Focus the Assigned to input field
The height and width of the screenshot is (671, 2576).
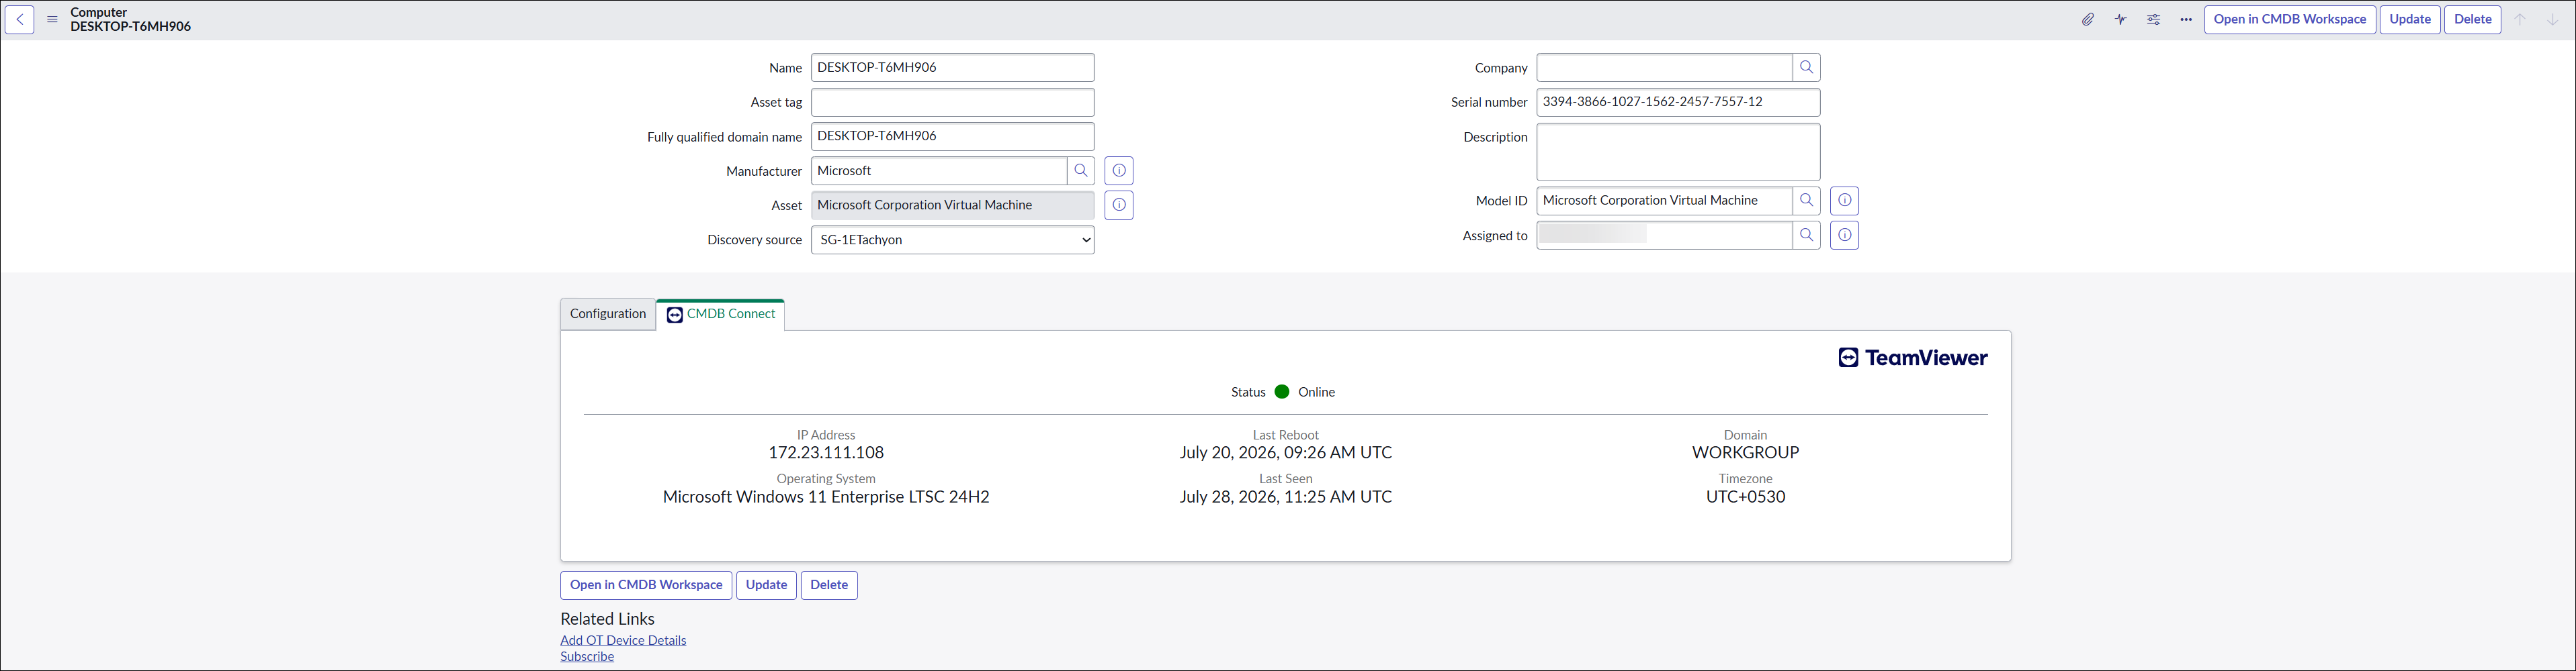click(x=1664, y=236)
